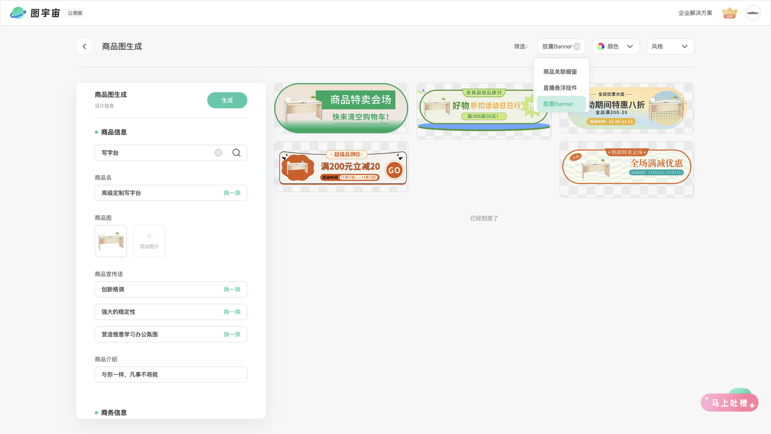Click the 图宇宙 planet logo

tap(18, 13)
